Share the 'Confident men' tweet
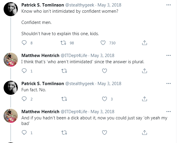 pos(144,43)
